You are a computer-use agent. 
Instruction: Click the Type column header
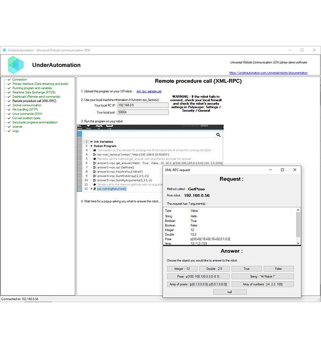(x=176, y=210)
